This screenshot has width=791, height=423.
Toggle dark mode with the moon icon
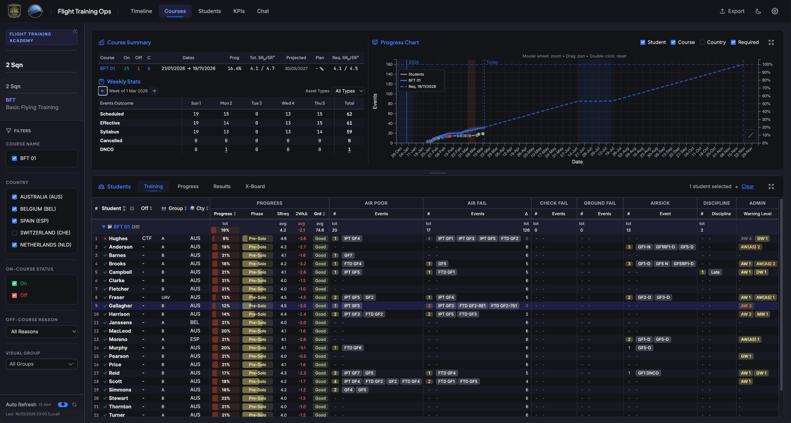point(758,11)
